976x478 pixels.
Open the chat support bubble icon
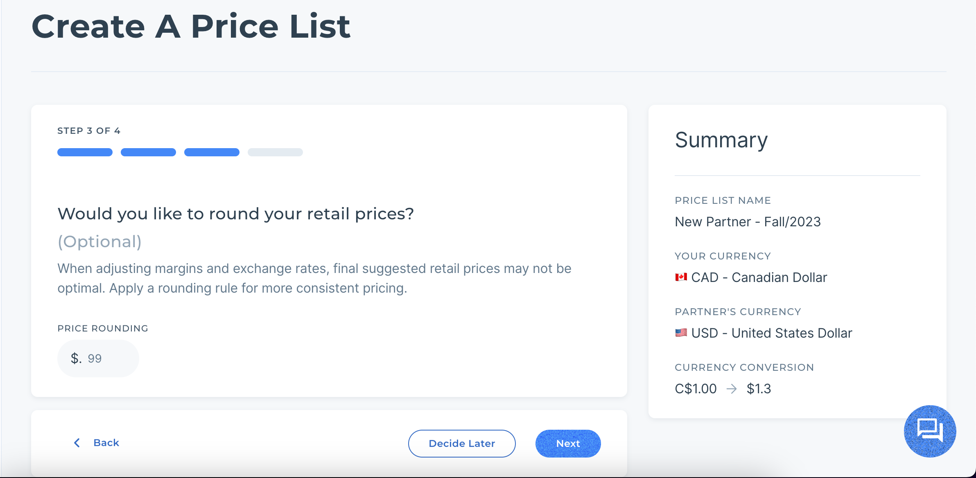pyautogui.click(x=930, y=431)
